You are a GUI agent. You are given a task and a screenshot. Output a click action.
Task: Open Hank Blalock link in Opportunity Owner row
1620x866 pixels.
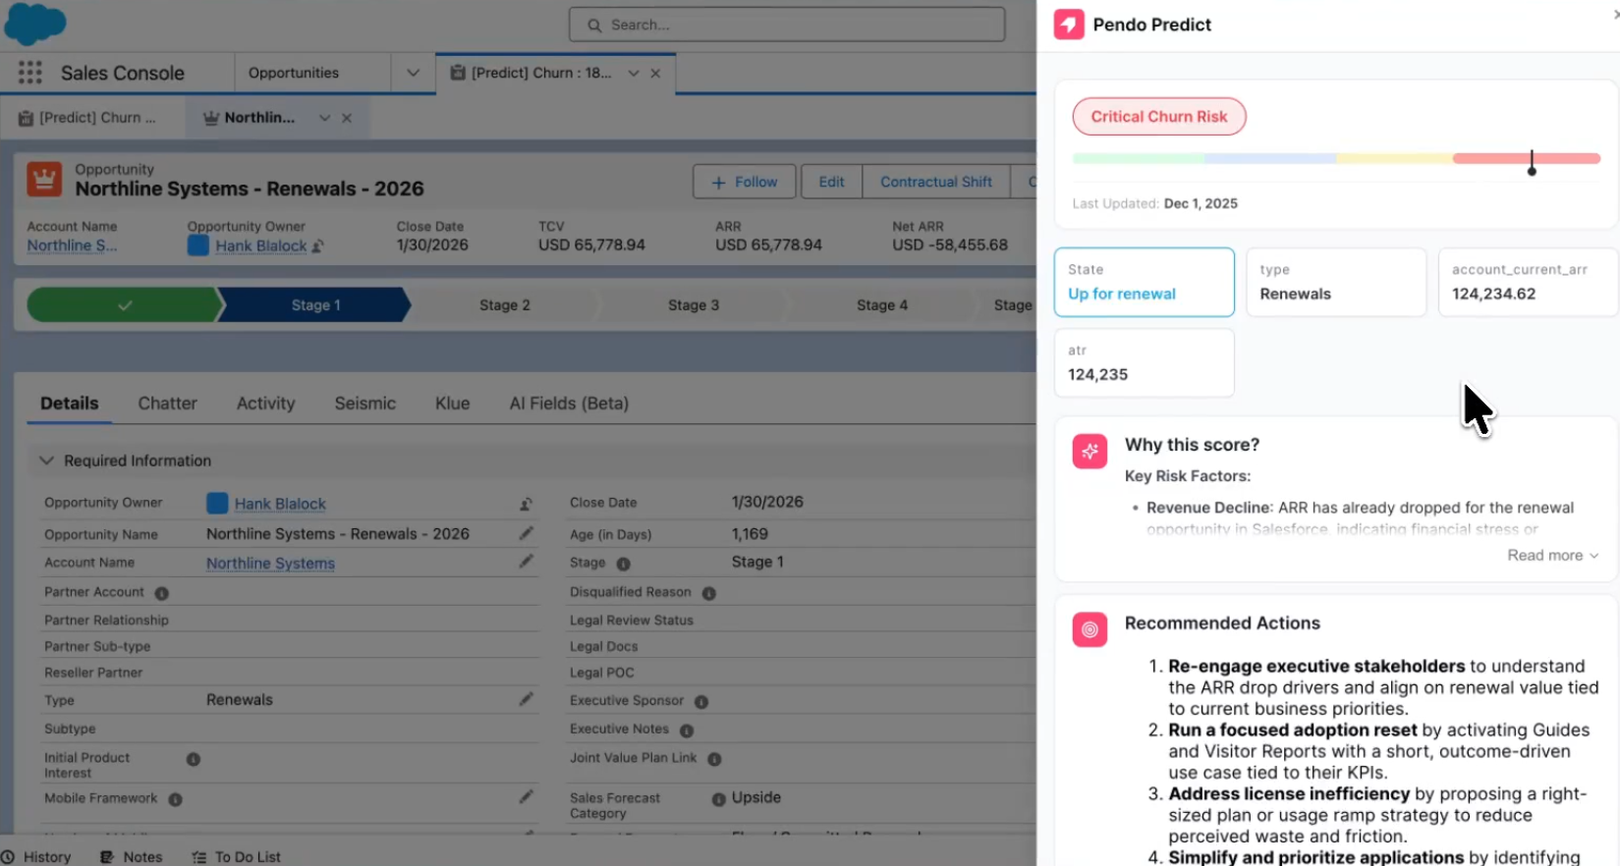coord(280,504)
